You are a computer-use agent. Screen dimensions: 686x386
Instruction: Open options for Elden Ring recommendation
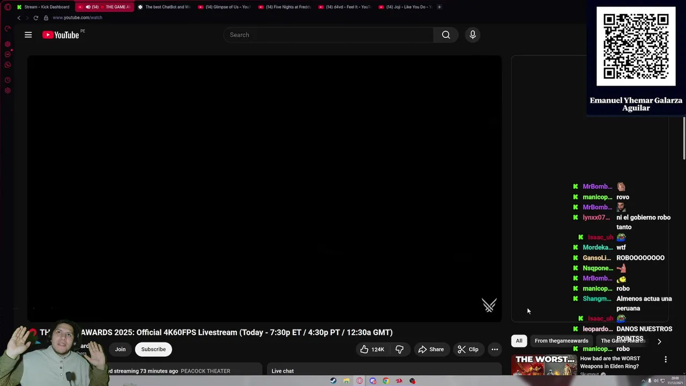click(666, 359)
